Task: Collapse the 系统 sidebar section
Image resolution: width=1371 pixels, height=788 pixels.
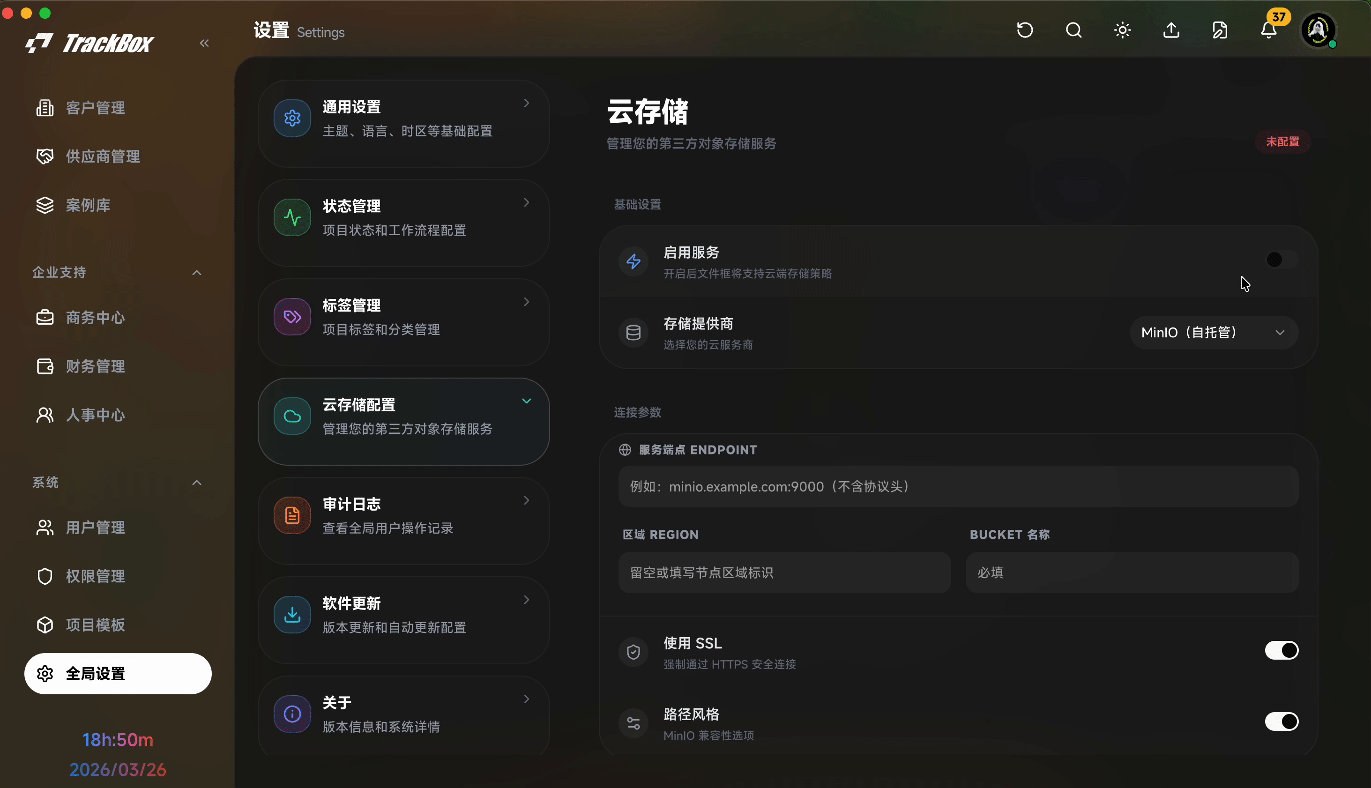Action: coord(197,483)
